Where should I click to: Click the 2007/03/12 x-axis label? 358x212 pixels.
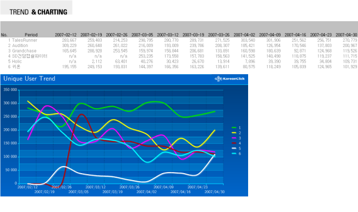(95, 187)
